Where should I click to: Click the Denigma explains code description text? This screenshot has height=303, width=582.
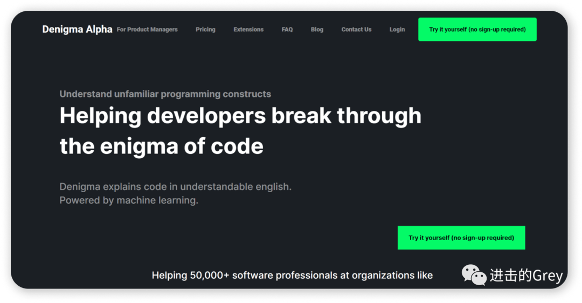[176, 193]
